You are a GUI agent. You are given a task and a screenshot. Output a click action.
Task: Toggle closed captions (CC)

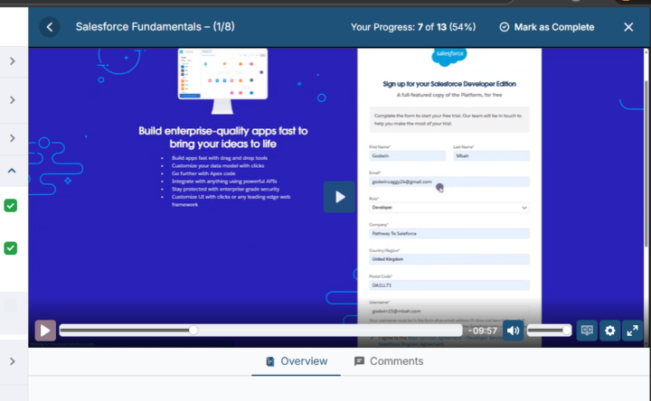pos(587,331)
